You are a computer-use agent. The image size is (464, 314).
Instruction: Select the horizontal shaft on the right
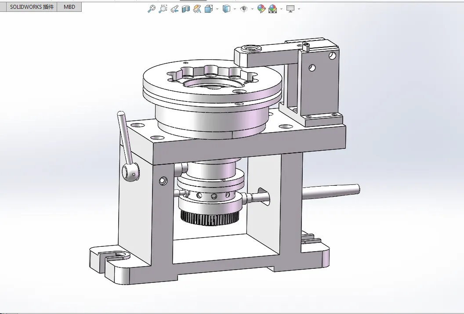pyautogui.click(x=331, y=191)
